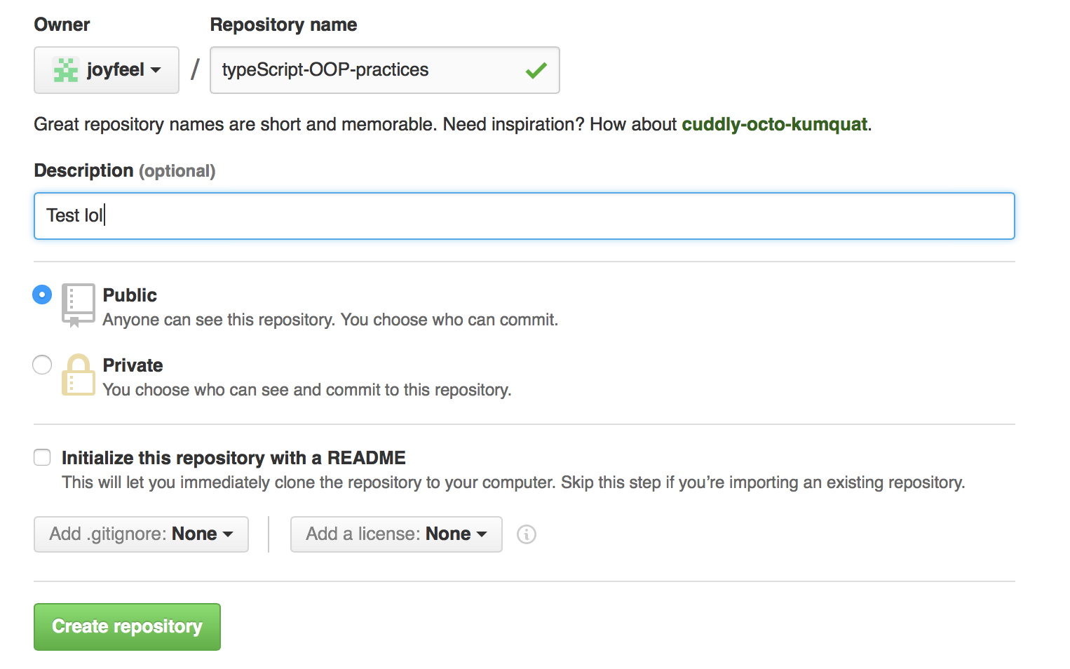Click the public repository book icon
This screenshot has width=1070, height=669.
[x=78, y=304]
